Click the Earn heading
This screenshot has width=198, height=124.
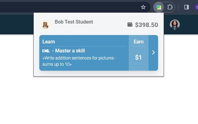[138, 42]
